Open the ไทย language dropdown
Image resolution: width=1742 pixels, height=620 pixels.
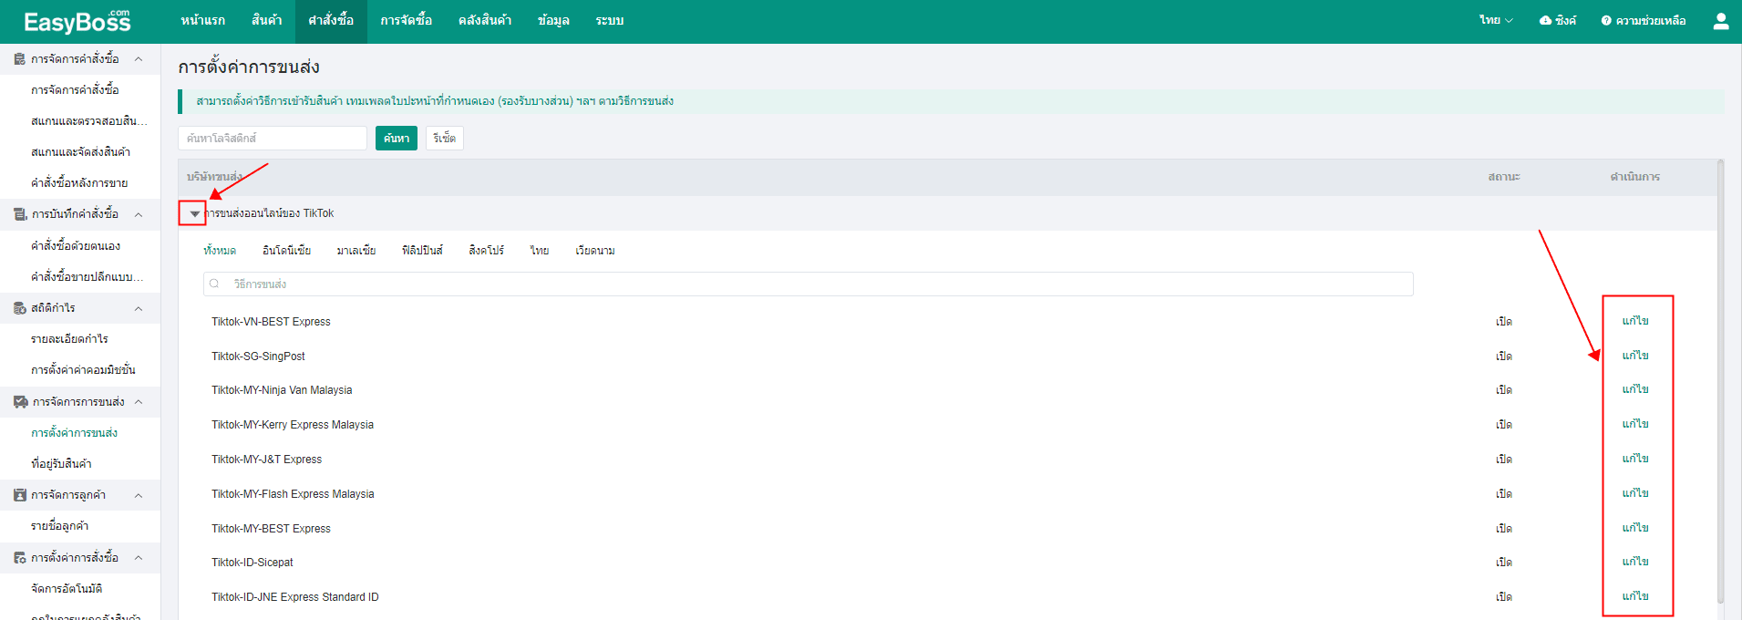1495,20
